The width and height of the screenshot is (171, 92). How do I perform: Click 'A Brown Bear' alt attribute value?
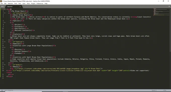(95, 68)
